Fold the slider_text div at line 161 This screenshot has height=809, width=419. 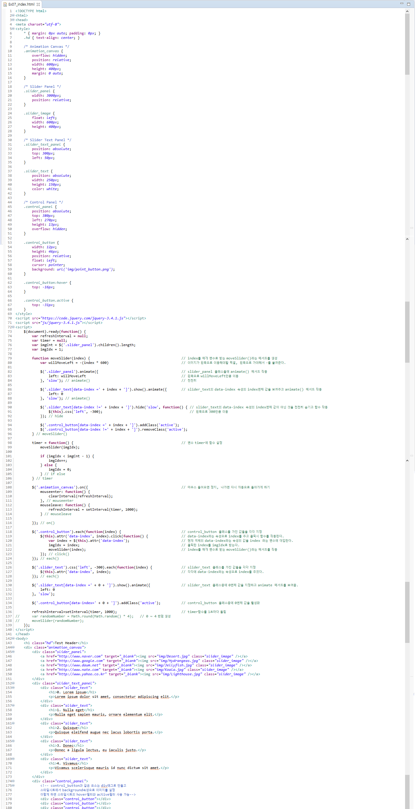click(x=13, y=723)
